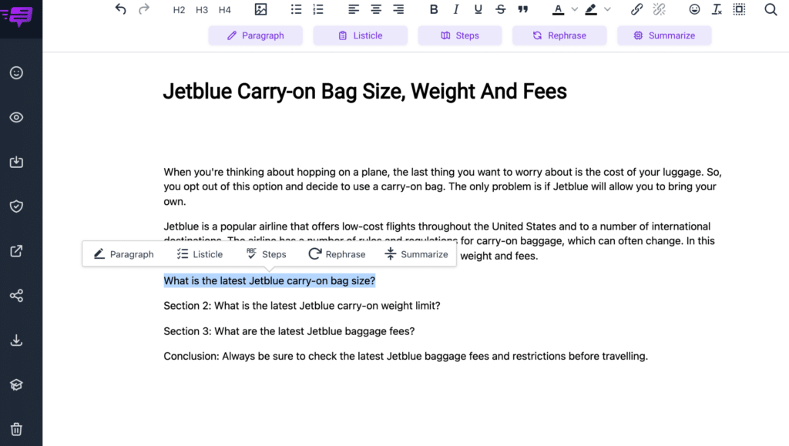Clear formatting with the Tx icon

[x=717, y=9]
